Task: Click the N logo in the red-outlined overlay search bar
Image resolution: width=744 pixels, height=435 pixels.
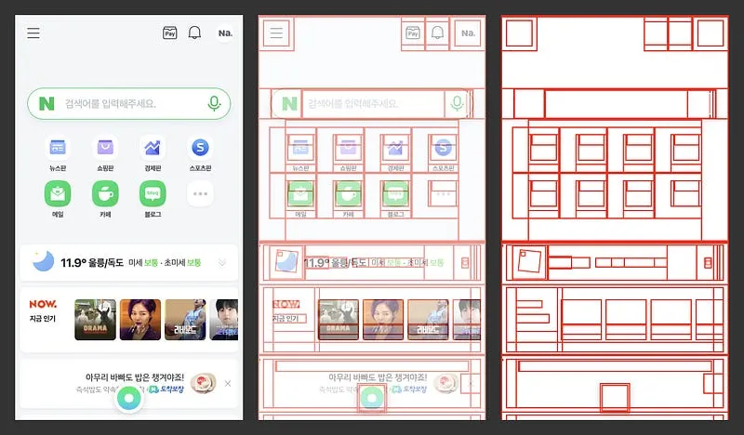Action: pyautogui.click(x=289, y=103)
